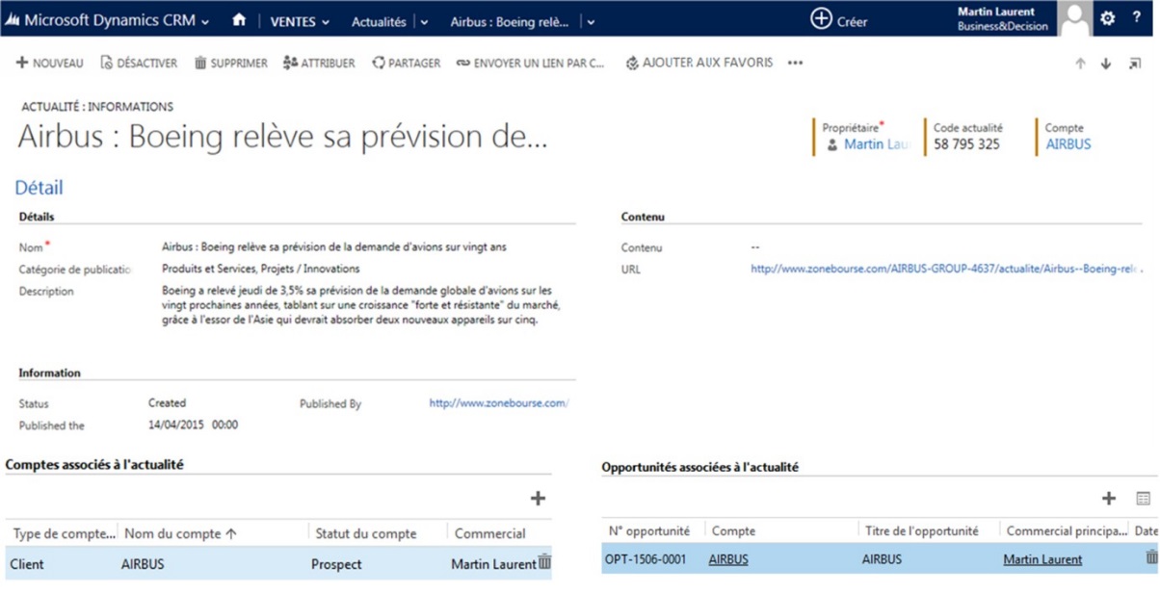Select the OPT-1506-0001 cell
Screen dimensions: 1160x594
[x=646, y=559]
